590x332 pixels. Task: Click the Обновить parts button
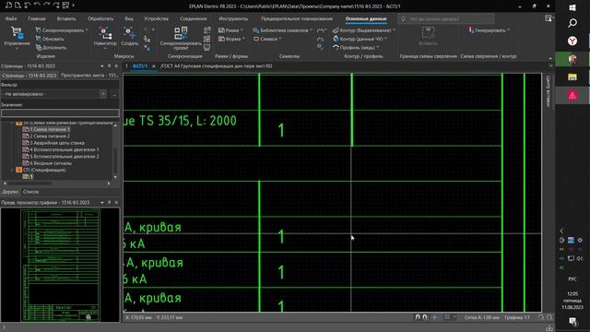click(x=50, y=39)
